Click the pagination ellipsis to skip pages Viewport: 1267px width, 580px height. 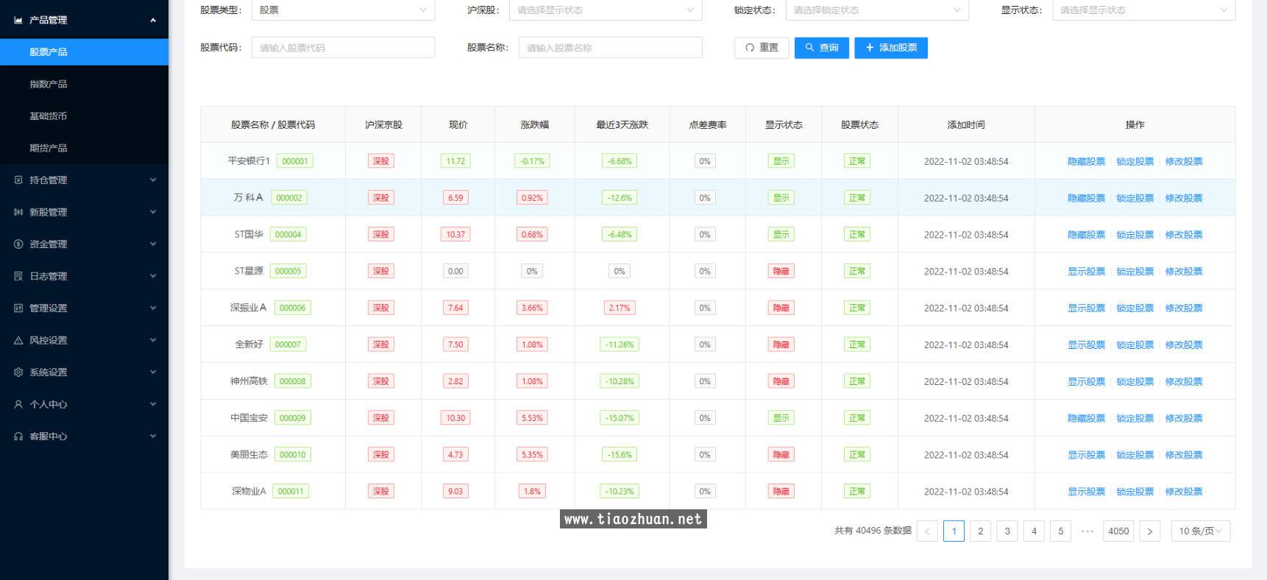[1087, 531]
